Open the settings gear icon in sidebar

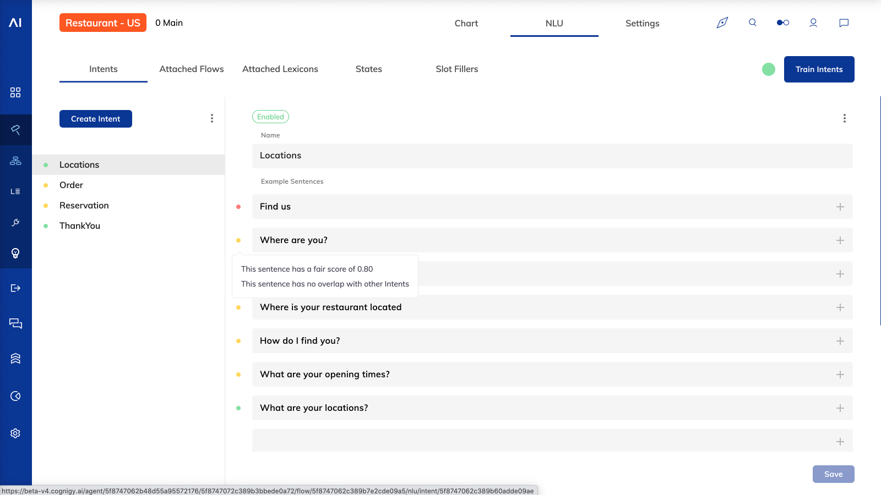tap(15, 433)
